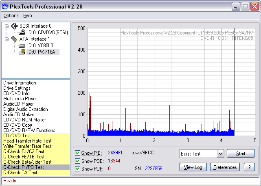Close the PlexTools window
This screenshot has width=261, height=186.
click(x=254, y=6)
